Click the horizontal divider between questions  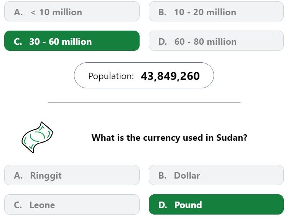click(144, 102)
